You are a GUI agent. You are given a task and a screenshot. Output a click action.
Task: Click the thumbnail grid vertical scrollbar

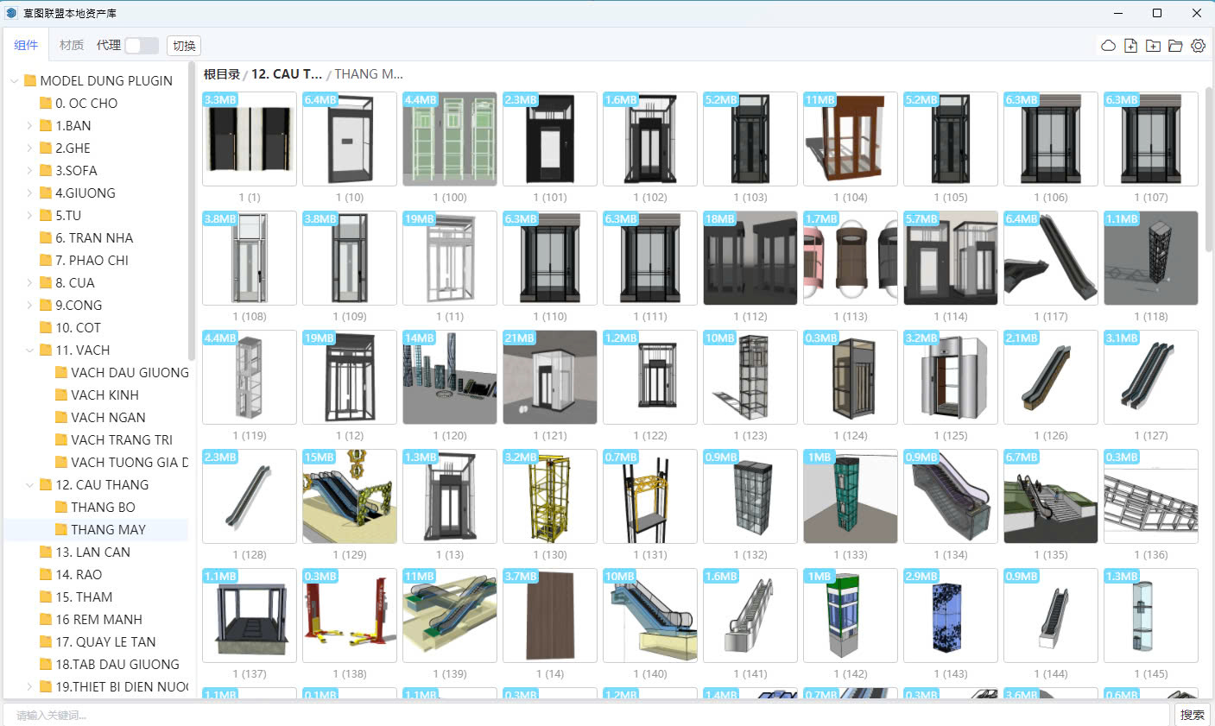pos(1209,168)
